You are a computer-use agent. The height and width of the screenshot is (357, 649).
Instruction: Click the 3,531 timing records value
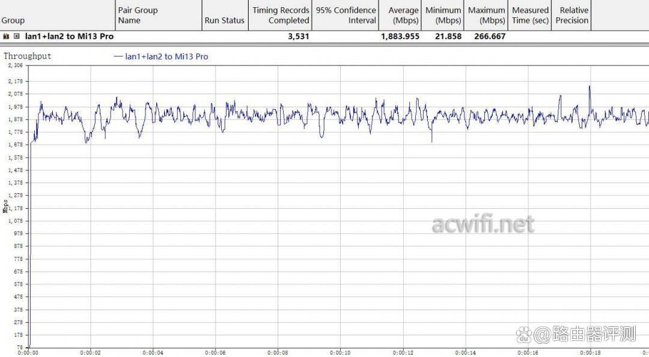click(x=298, y=37)
